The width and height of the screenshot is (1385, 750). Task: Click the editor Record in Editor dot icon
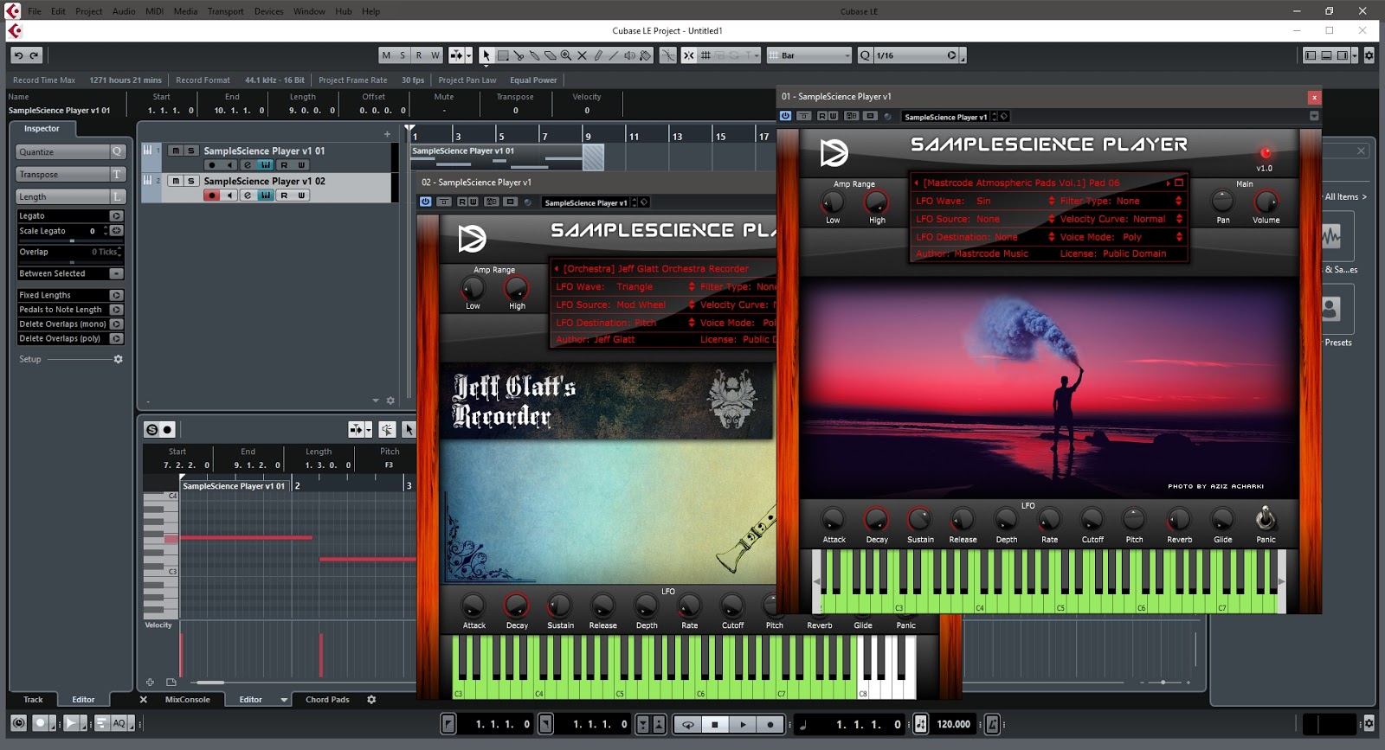coord(168,429)
